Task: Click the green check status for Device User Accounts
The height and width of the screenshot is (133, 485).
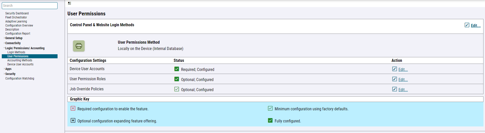Action: 177,69
